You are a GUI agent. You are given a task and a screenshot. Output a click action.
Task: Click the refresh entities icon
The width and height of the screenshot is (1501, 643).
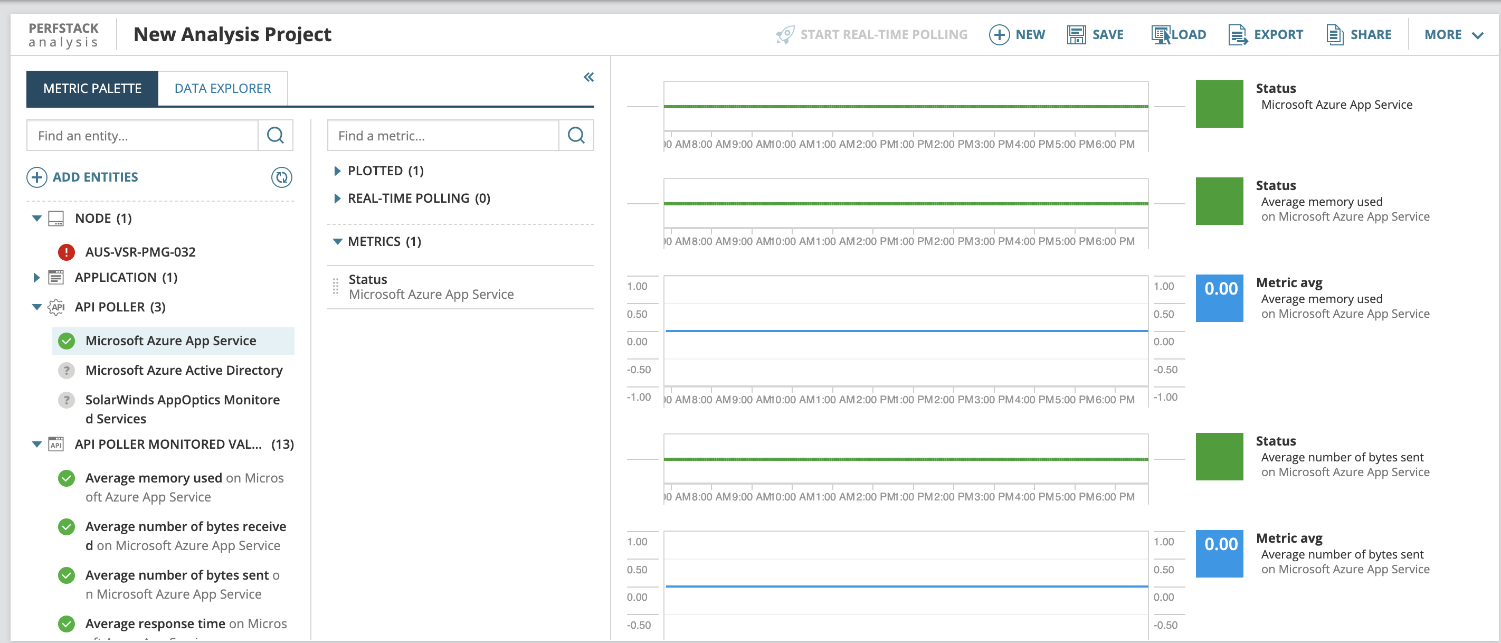click(x=281, y=177)
